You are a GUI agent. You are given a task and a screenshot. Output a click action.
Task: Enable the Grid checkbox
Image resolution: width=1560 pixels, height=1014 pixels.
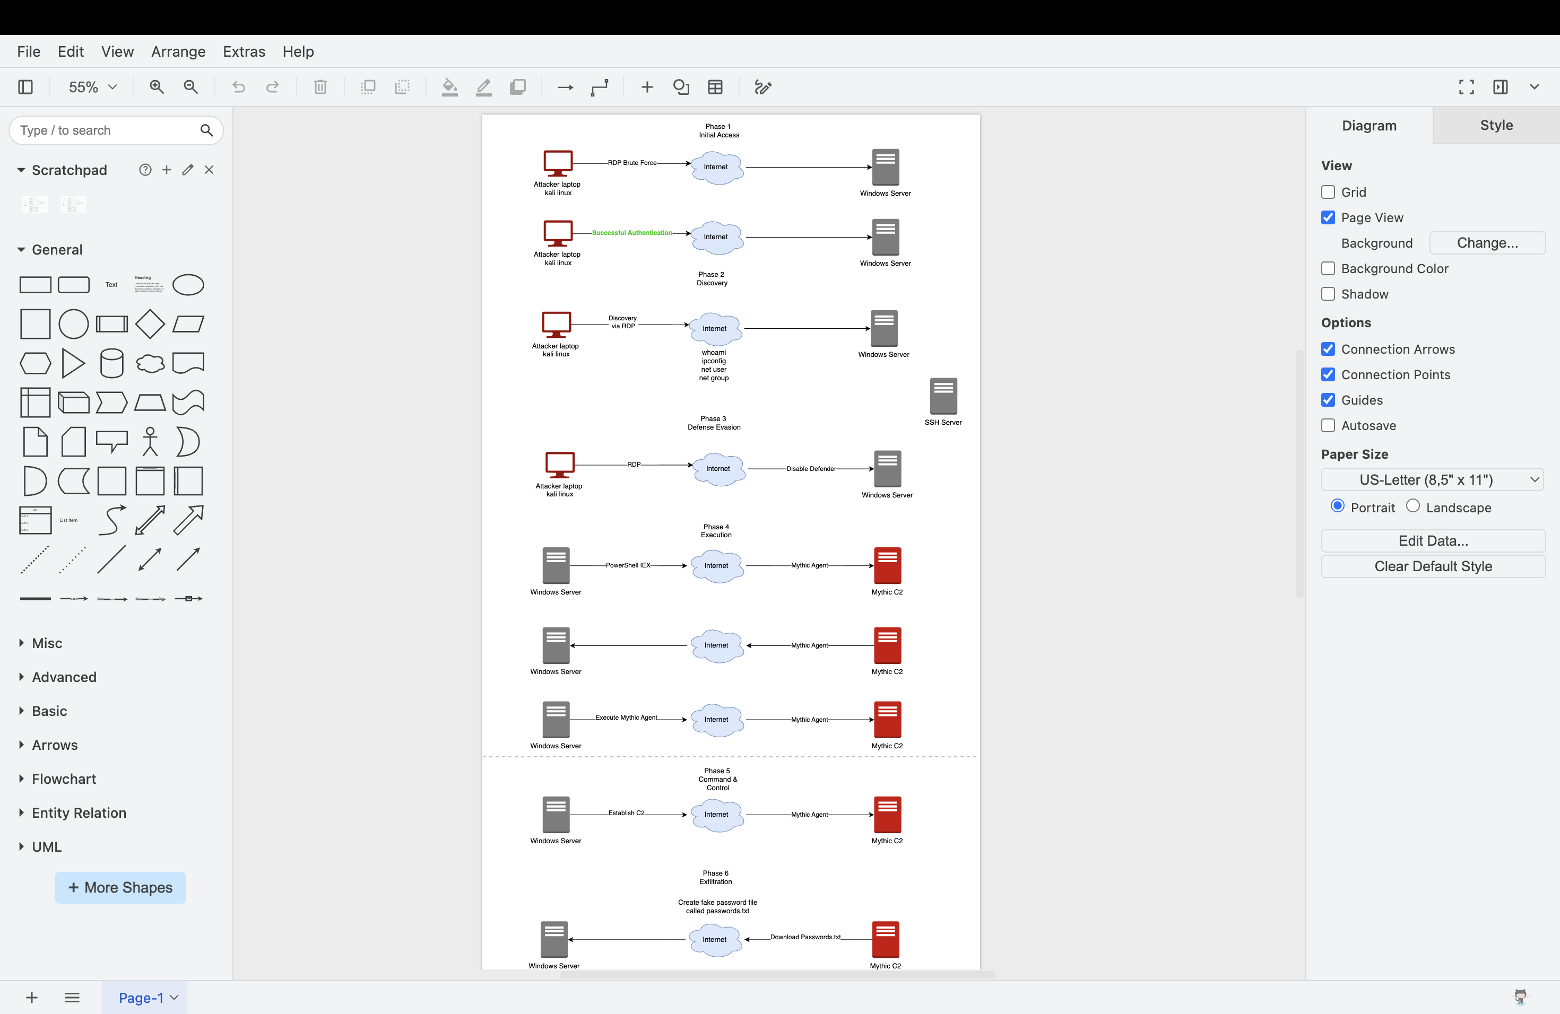[x=1328, y=192]
